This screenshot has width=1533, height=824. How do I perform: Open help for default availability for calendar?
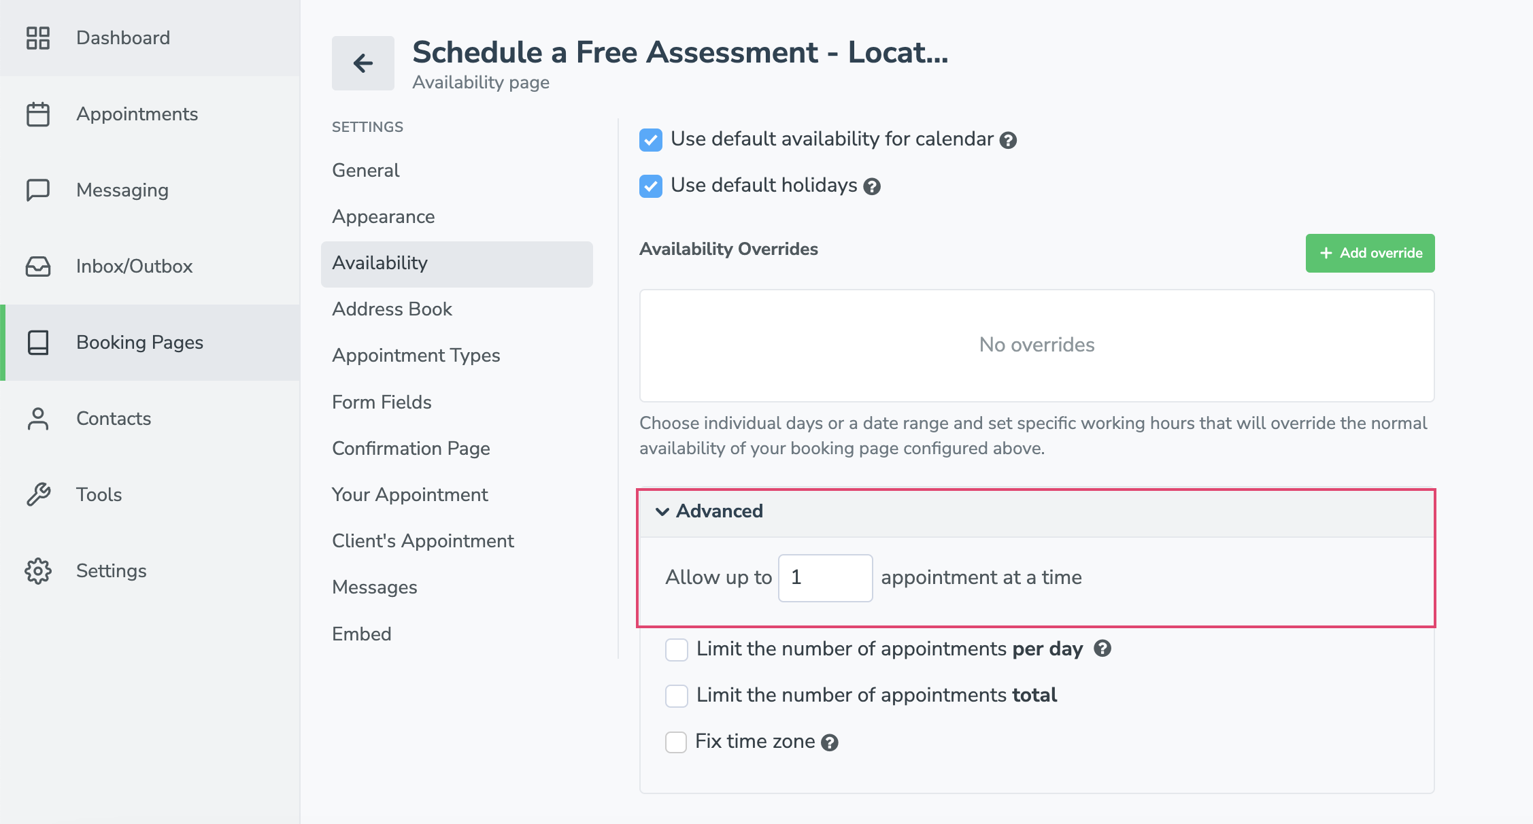(x=1008, y=140)
